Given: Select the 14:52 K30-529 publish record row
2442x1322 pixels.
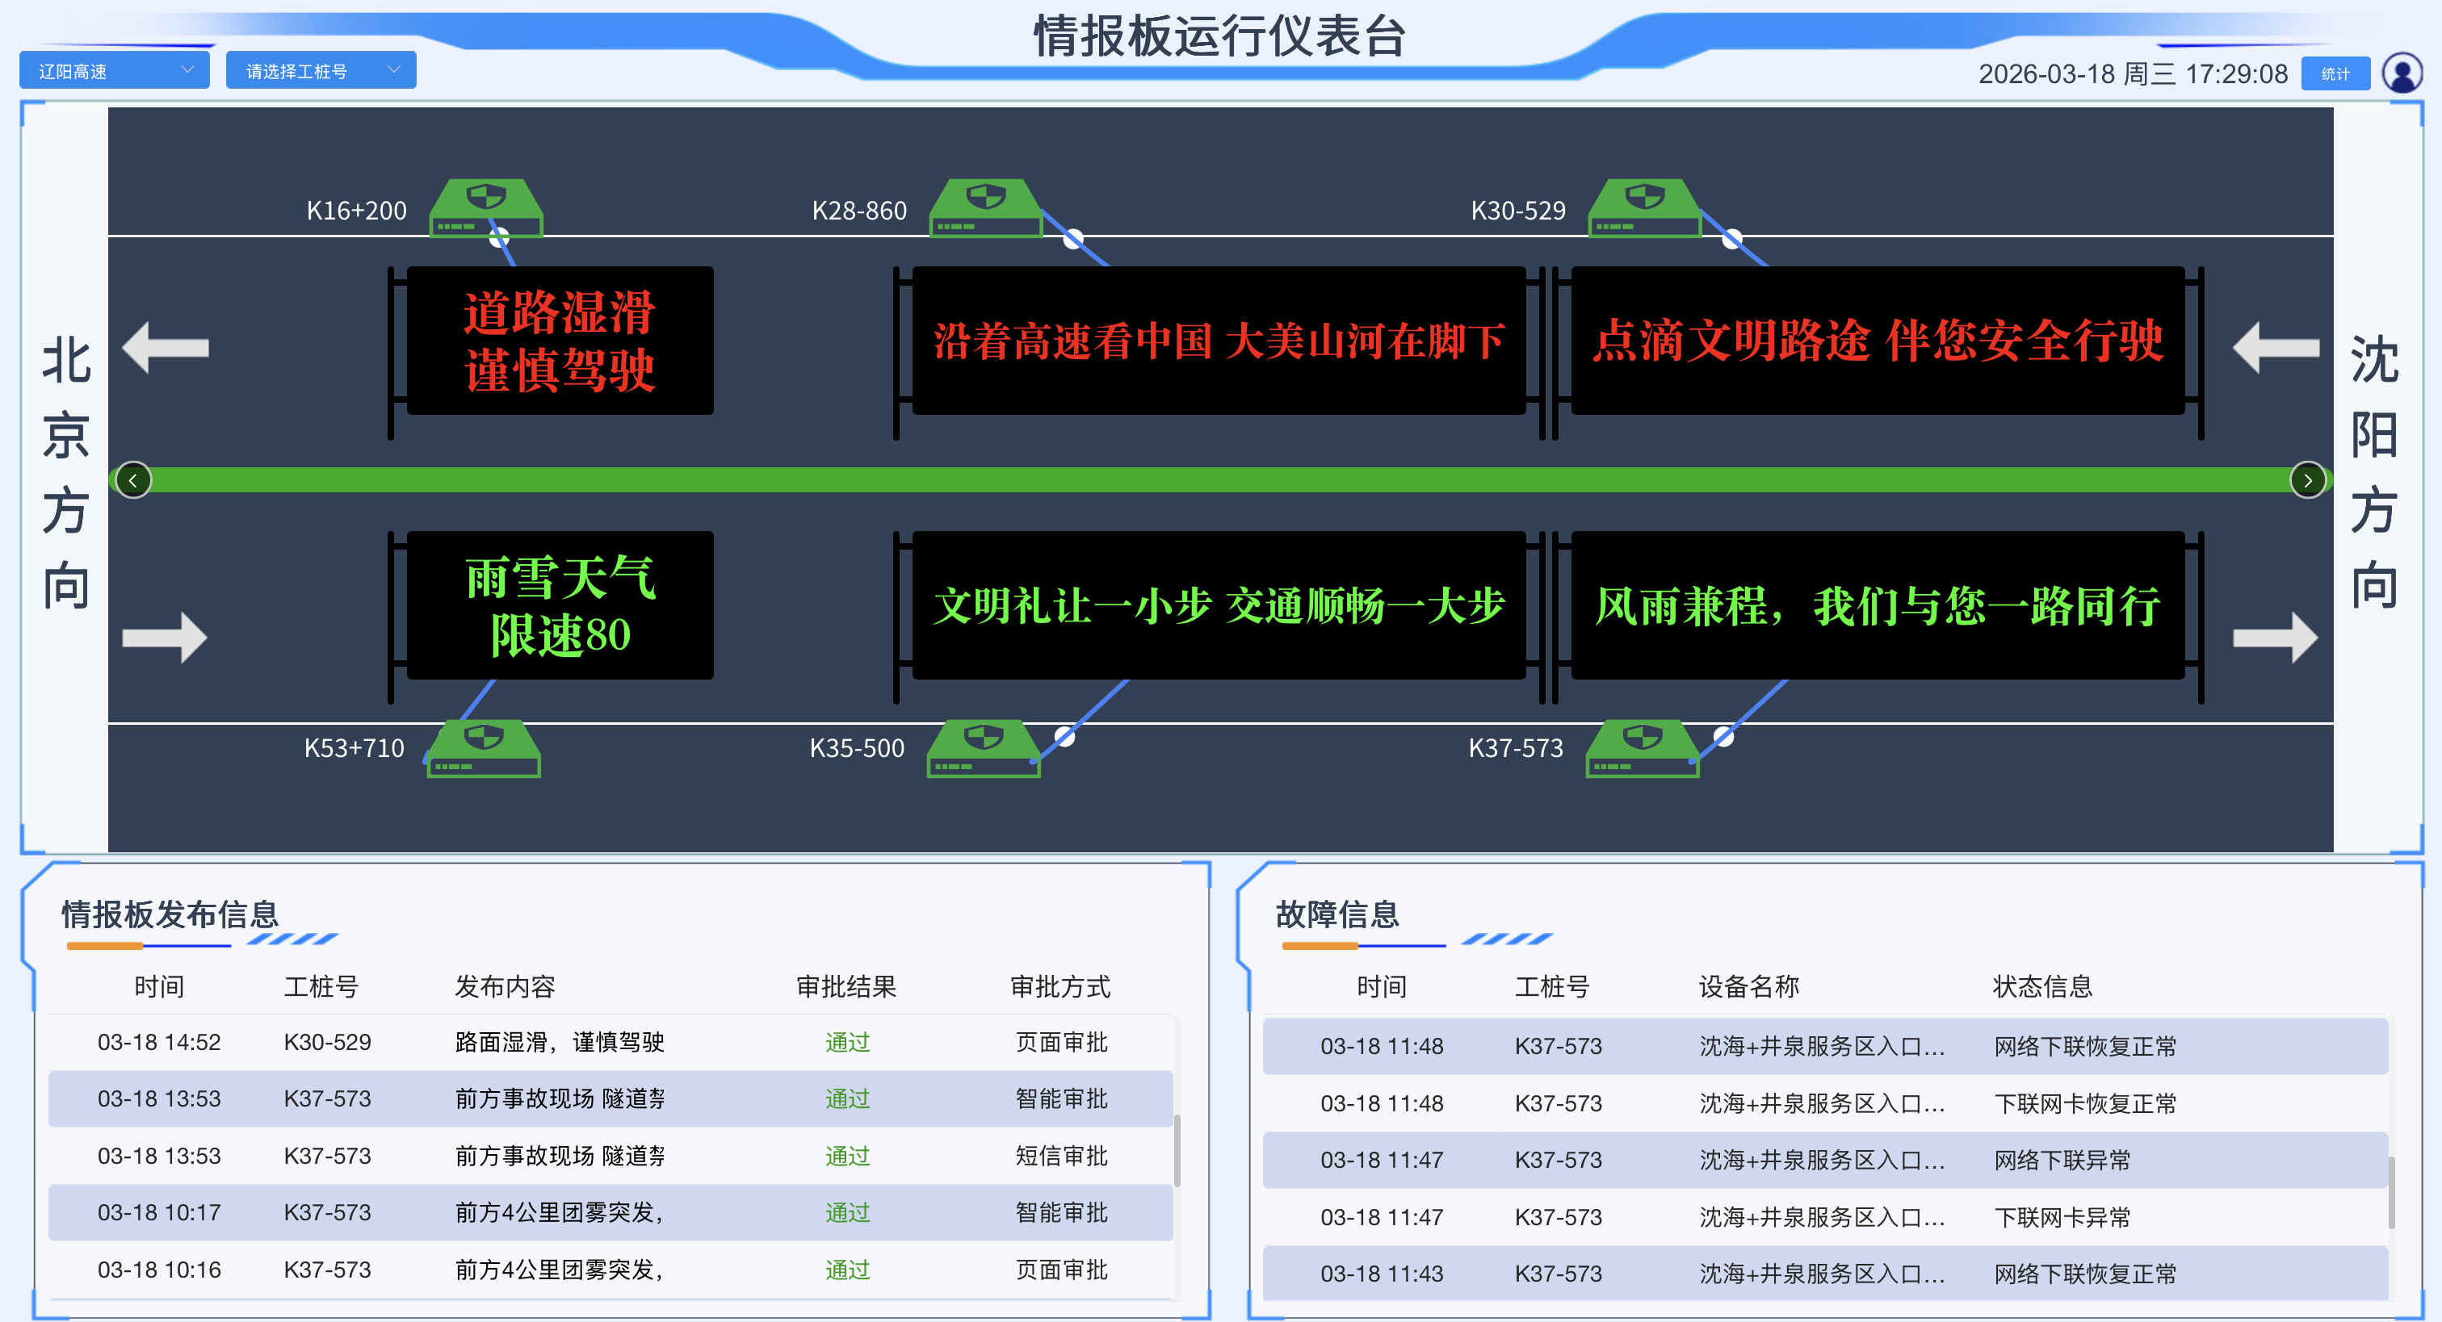Looking at the screenshot, I should [610, 1043].
